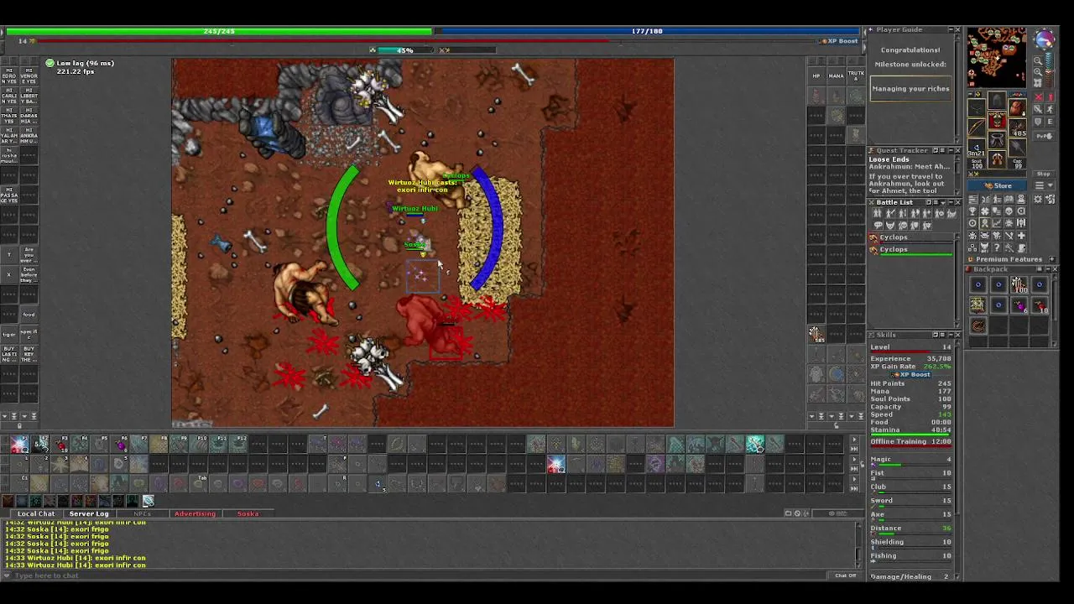This screenshot has width=1074, height=604.
Task: Open the Store
Action: click(997, 185)
